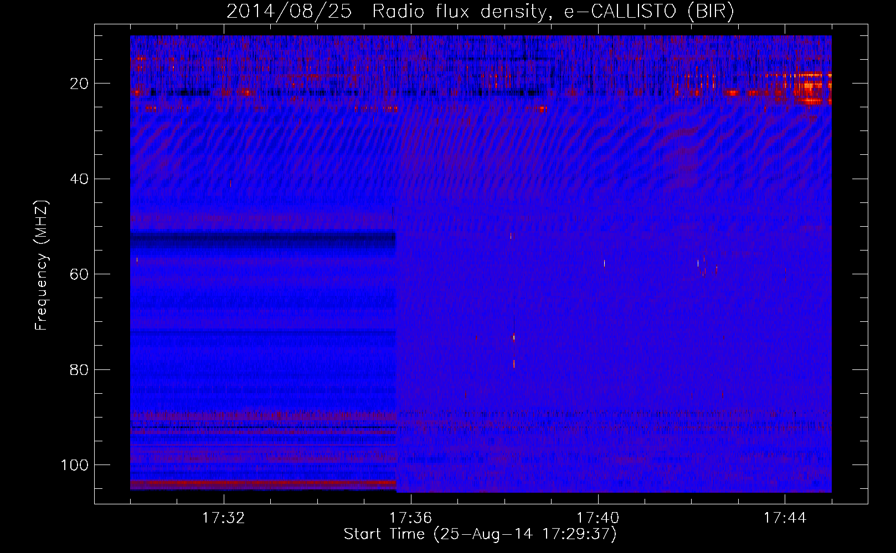
Task: Click the 40 MHz frequency tick label
Action: [x=79, y=179]
